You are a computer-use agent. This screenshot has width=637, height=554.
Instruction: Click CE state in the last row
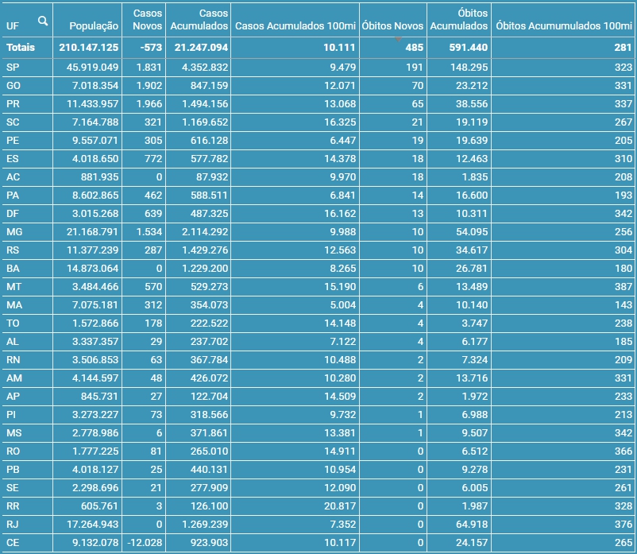(x=13, y=542)
